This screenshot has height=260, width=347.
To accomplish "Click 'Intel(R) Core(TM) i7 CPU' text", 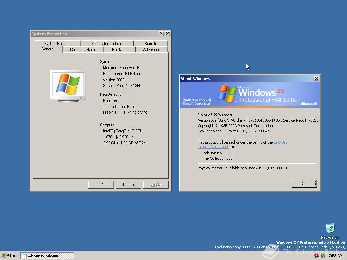I will click(x=123, y=131).
